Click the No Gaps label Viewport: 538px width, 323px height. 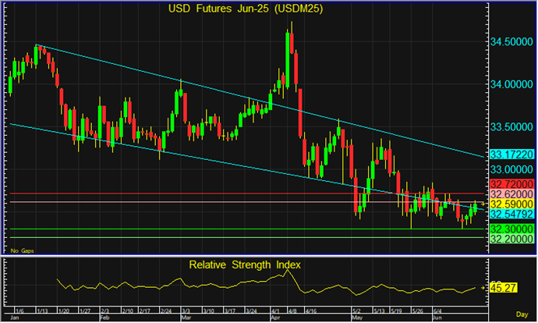[23, 251]
